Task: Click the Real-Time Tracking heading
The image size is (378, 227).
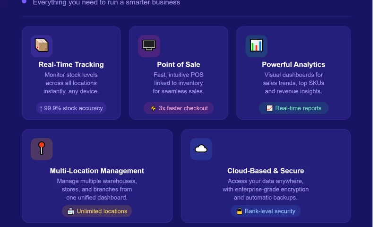Action: pyautogui.click(x=71, y=64)
